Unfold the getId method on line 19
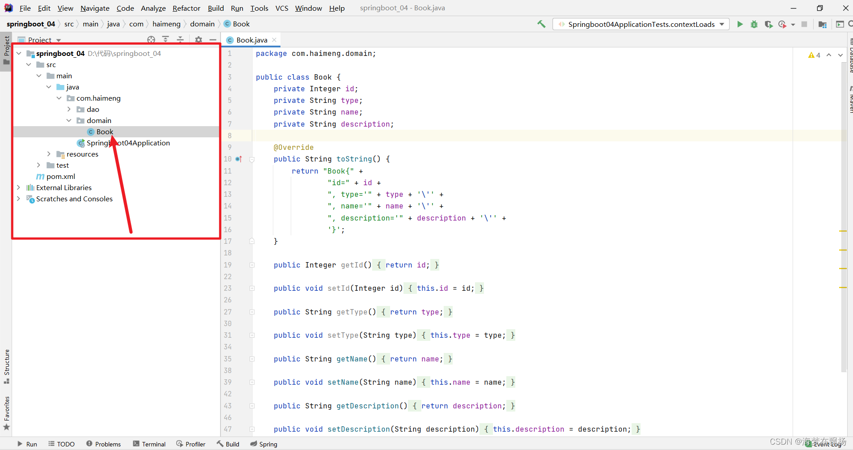 pyautogui.click(x=252, y=265)
